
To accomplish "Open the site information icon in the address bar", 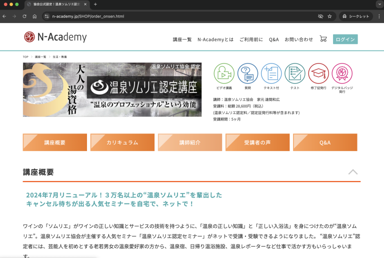I will (46, 16).
